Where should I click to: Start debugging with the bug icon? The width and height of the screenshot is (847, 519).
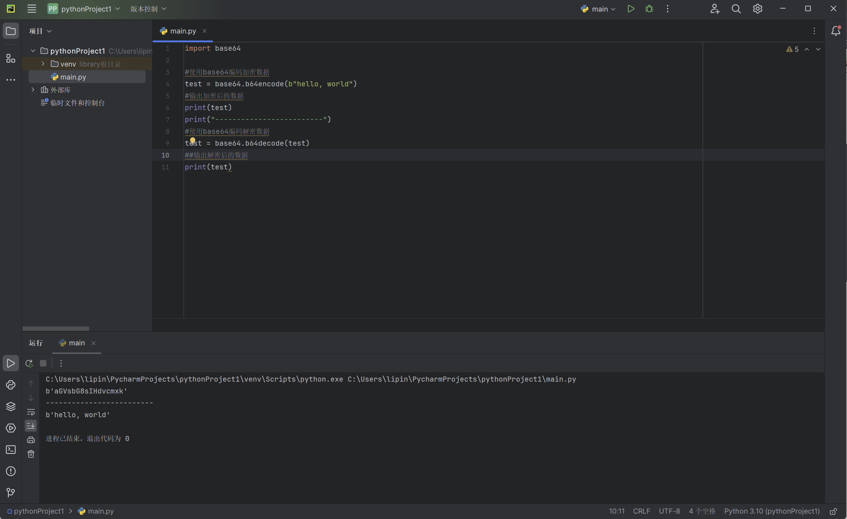coord(649,9)
